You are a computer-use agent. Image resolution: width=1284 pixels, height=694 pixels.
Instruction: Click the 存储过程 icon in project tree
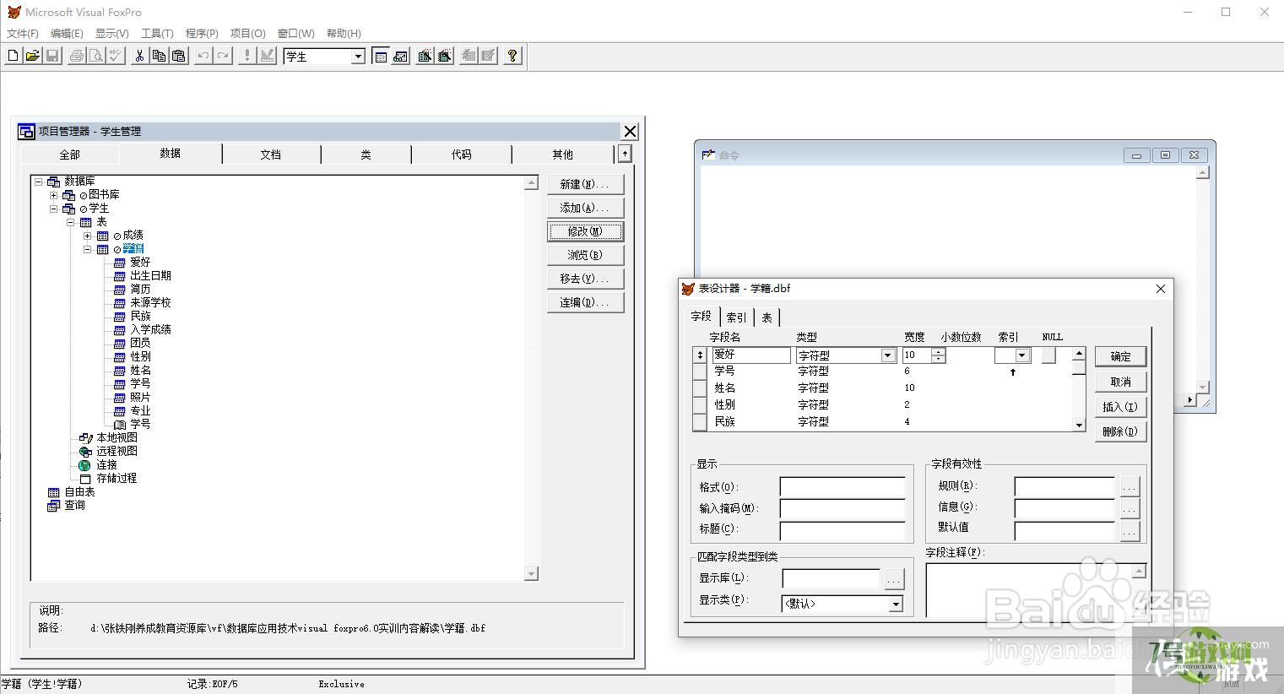click(x=84, y=479)
